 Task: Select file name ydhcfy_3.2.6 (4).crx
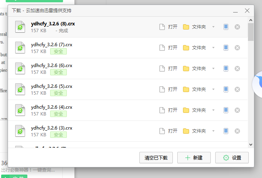pyautogui.click(x=52, y=107)
